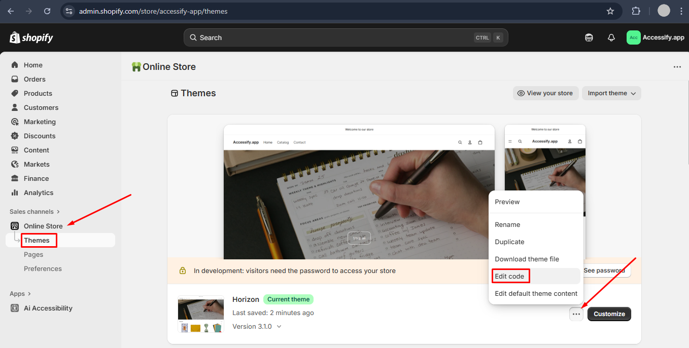Select Rename from the context menu
689x348 pixels.
pos(507,224)
